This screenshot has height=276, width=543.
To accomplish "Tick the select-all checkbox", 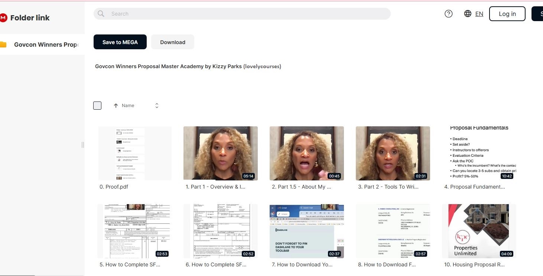I will coord(97,106).
